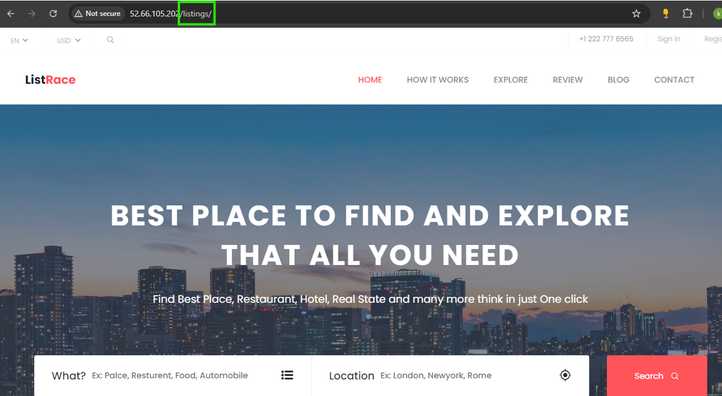Click the ListRace logo

[50, 80]
